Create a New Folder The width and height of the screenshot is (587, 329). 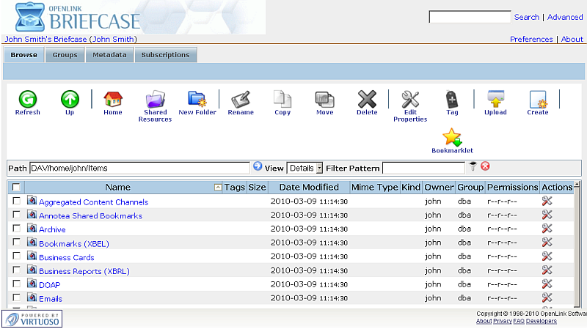[x=197, y=100]
